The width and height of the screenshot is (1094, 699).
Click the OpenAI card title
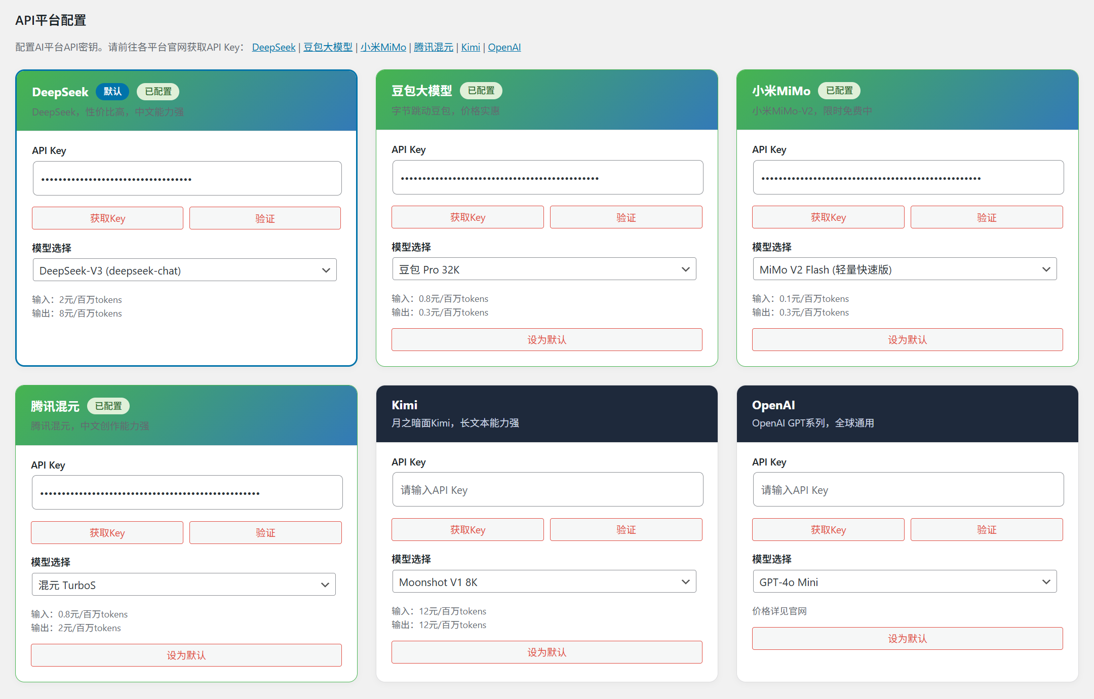[773, 405]
